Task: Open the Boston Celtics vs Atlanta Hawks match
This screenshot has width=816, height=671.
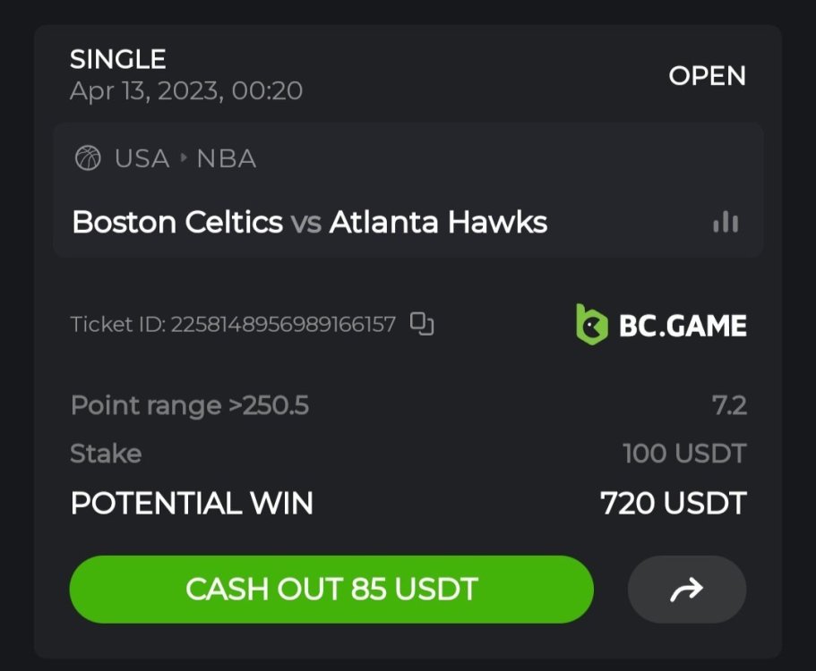Action: pyautogui.click(x=309, y=222)
